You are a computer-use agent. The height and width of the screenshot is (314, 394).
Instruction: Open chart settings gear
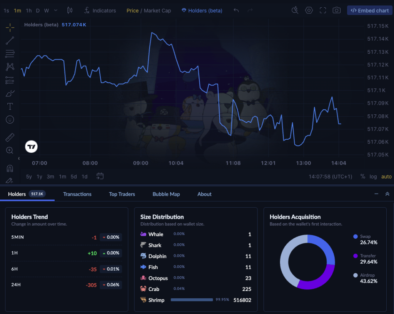point(309,10)
